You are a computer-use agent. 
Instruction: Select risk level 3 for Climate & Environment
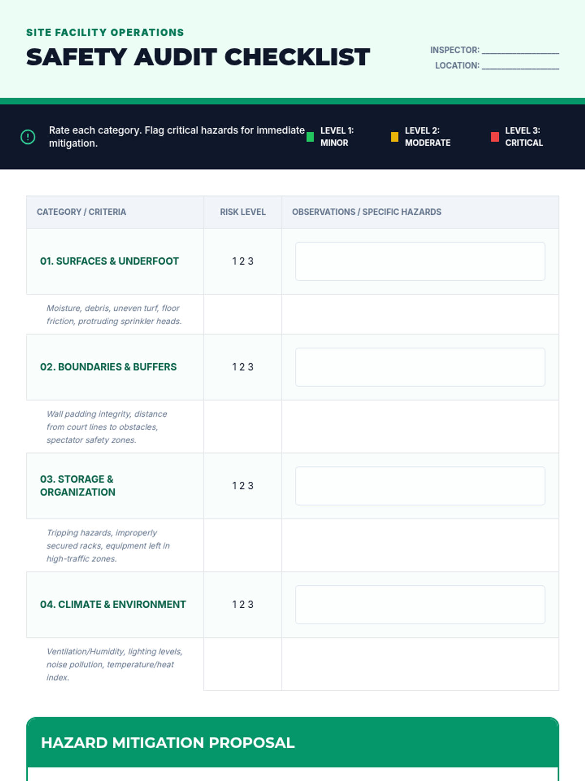coord(251,605)
